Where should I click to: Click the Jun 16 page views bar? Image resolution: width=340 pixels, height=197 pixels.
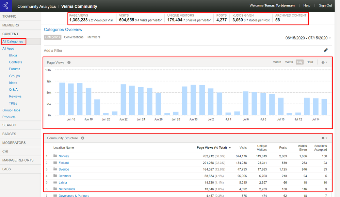point(71,100)
